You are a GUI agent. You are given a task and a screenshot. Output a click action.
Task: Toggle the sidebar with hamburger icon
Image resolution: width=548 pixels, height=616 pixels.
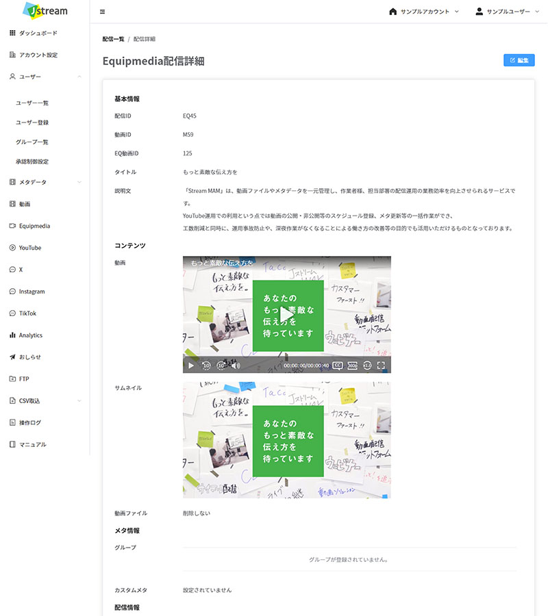click(x=103, y=12)
